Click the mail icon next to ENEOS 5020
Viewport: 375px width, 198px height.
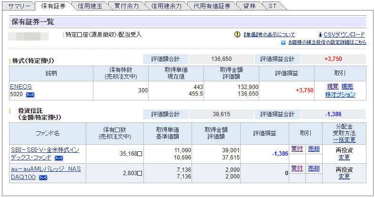[30, 95]
